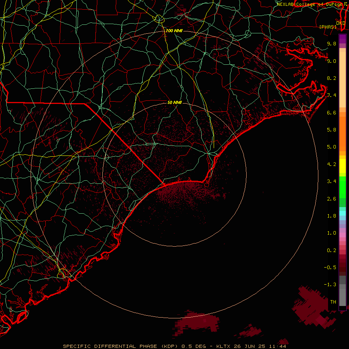Screen dimensions: 349x349
Task: Click the [PHAS] label above color bar
Action: pyautogui.click(x=328, y=27)
